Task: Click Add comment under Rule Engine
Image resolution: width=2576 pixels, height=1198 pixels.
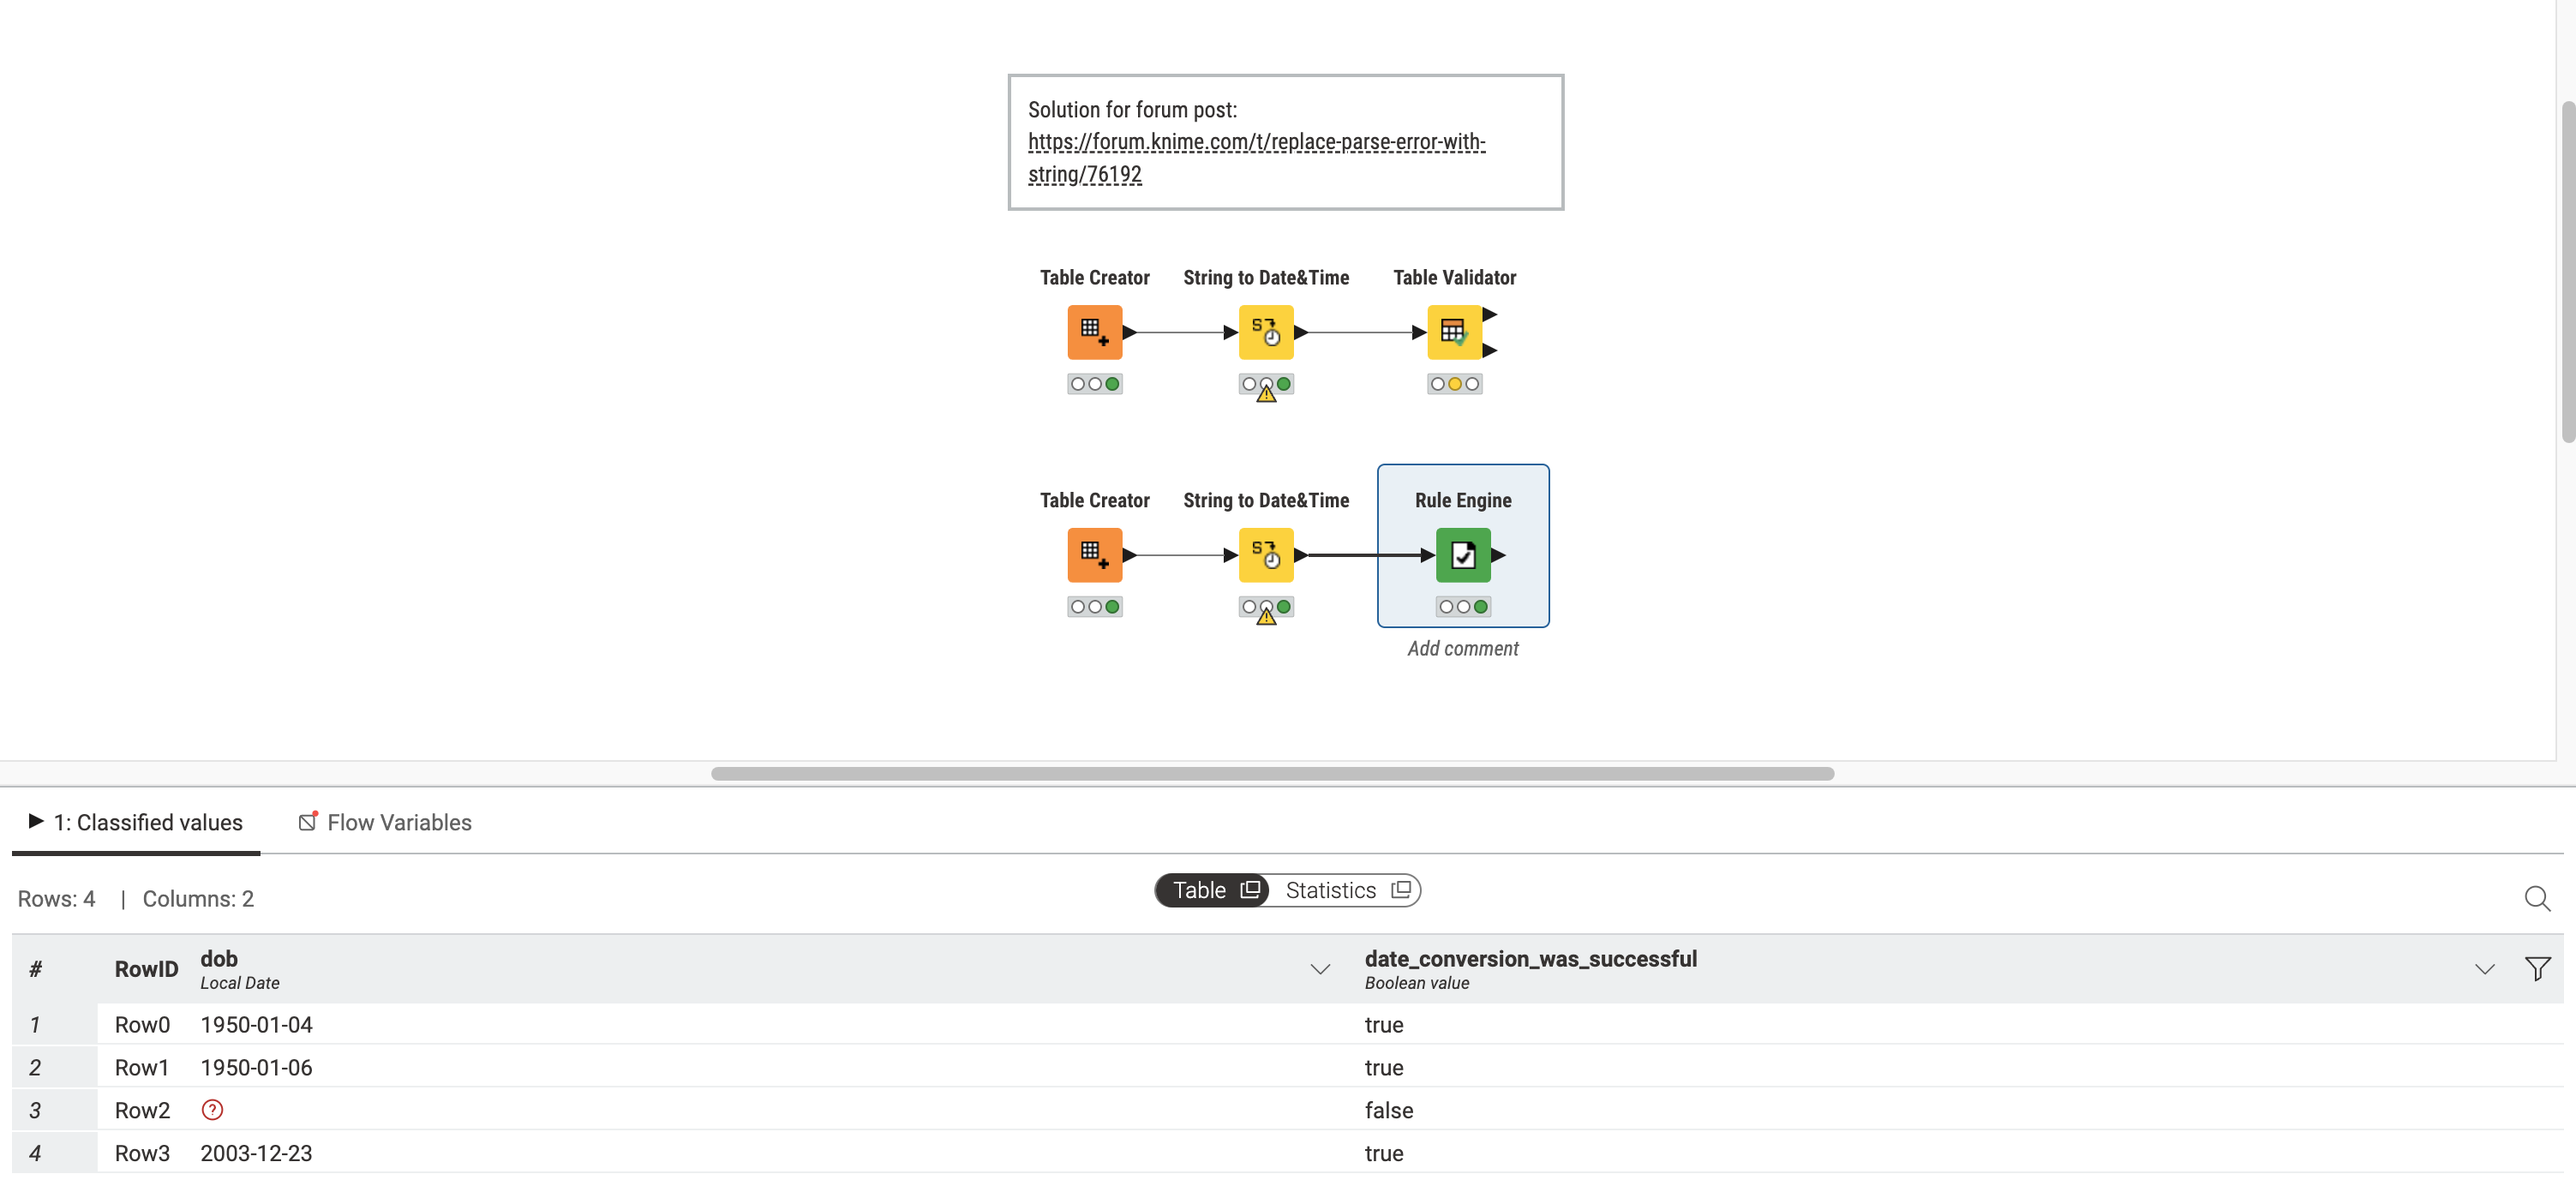Action: pos(1462,648)
